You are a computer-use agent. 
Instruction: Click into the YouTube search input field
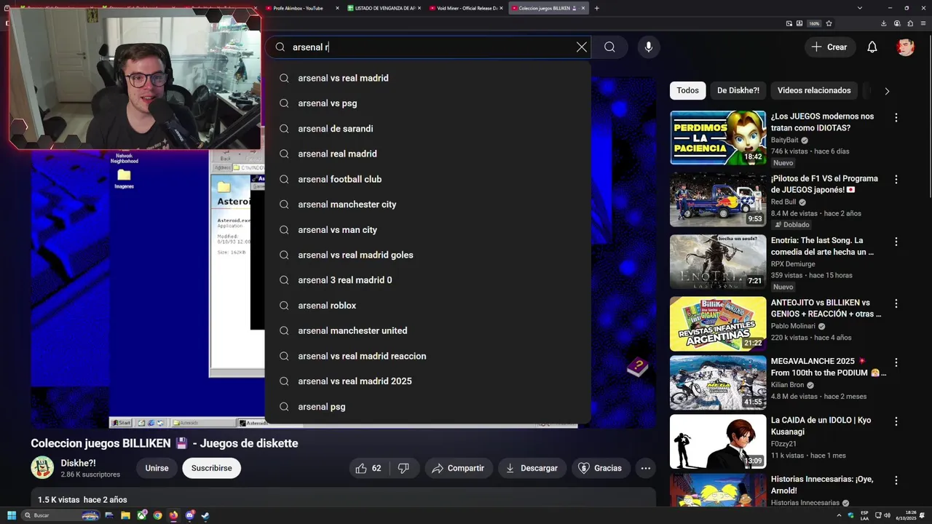[430, 47]
